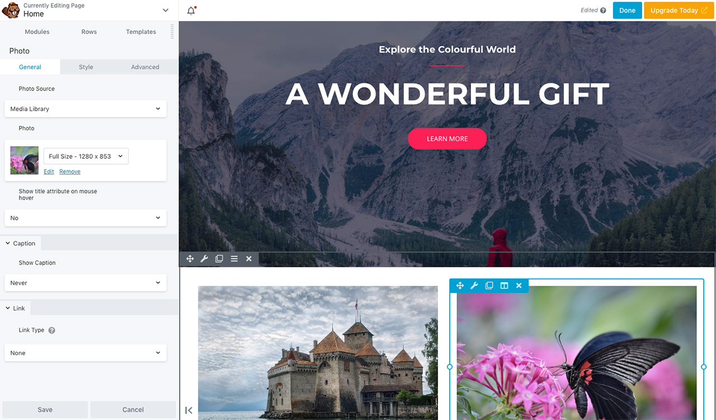Viewport: 716px width, 420px height.
Task: Select the General settings tab
Action: tap(30, 67)
